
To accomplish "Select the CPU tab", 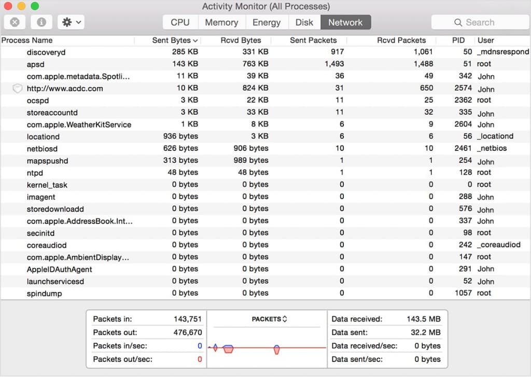I will pyautogui.click(x=179, y=22).
